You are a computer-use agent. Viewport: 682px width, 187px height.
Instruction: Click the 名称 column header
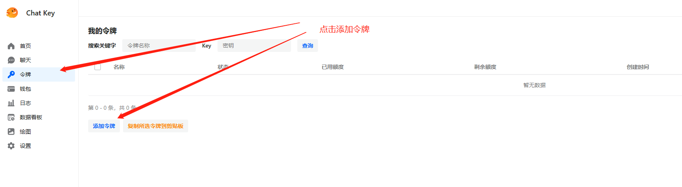pos(119,67)
